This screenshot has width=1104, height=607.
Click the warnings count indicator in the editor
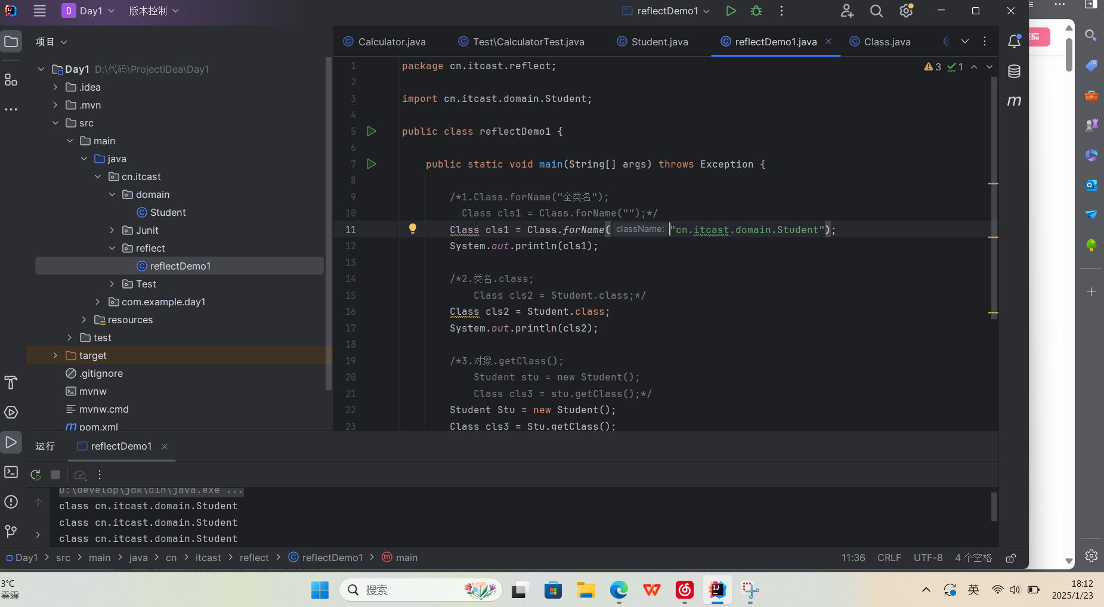point(933,67)
